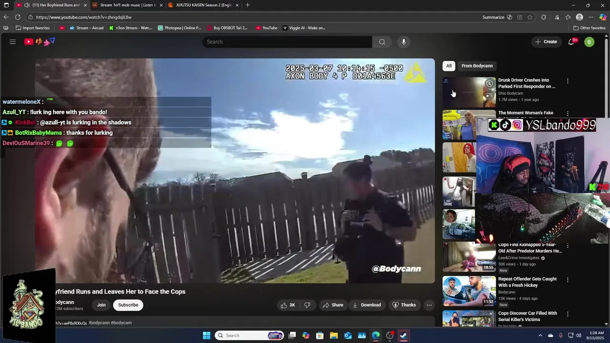The image size is (610, 343).
Task: Open options for Cops Discover Car video
Action: point(568,314)
